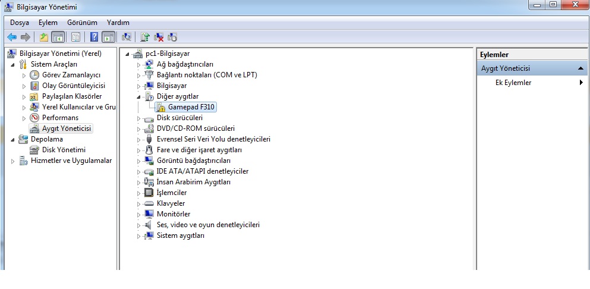The width and height of the screenshot is (590, 289).
Task: Select Gamepad F310 device with warning
Action: 191,107
